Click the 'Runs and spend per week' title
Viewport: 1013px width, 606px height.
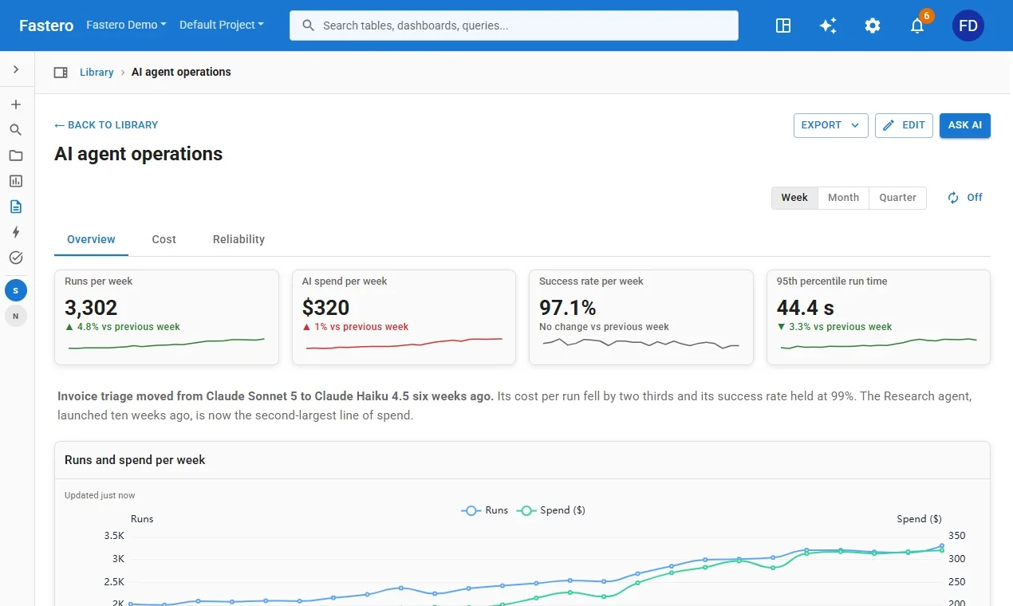coord(135,460)
